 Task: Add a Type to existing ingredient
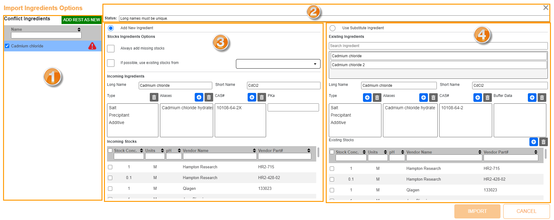pyautogui.click(x=367, y=98)
